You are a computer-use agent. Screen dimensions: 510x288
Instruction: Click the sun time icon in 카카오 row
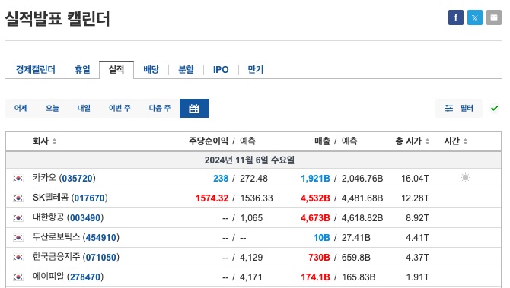(465, 178)
